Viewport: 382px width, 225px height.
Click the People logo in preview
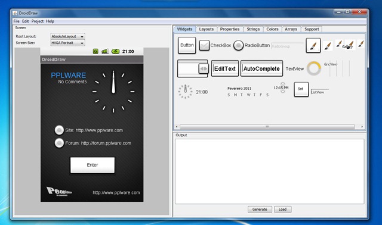(x=59, y=192)
